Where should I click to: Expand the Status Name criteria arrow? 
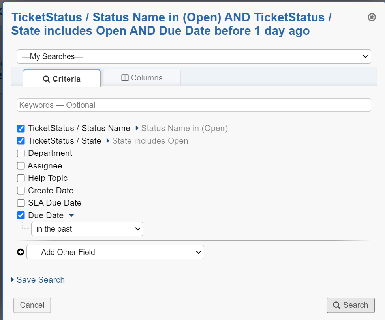[137, 128]
